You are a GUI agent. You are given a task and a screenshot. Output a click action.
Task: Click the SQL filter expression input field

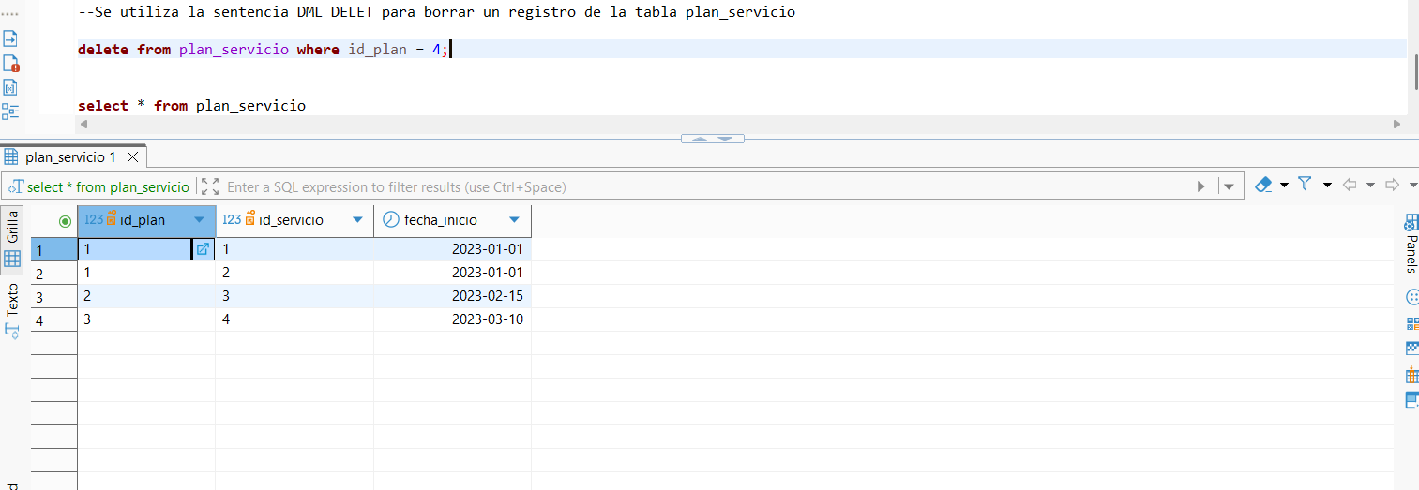[x=703, y=186]
